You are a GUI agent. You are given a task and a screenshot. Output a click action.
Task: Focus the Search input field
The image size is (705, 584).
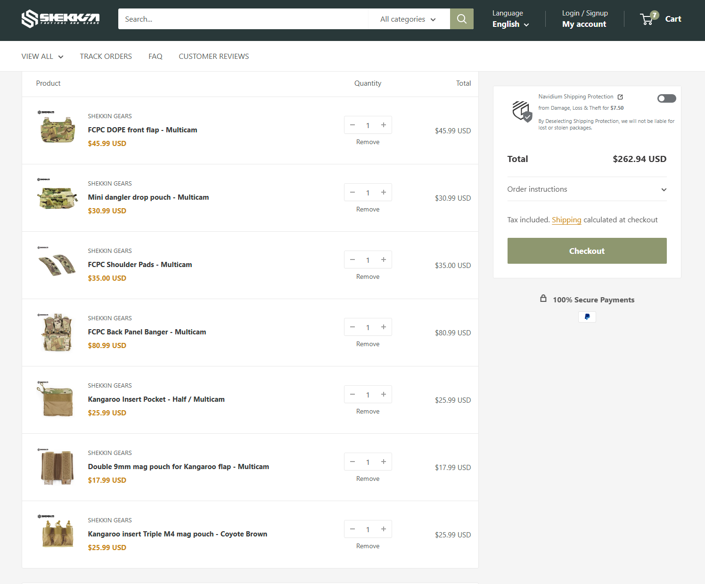pyautogui.click(x=243, y=19)
